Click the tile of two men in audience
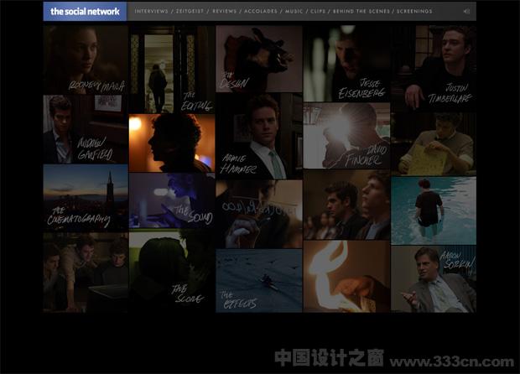Image resolution: width=520 pixels, height=374 pixels. [x=346, y=205]
